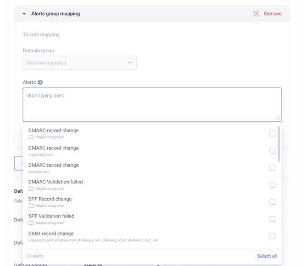Click the textarea resize handle icon
The height and width of the screenshot is (266, 303).
pos(278,118)
